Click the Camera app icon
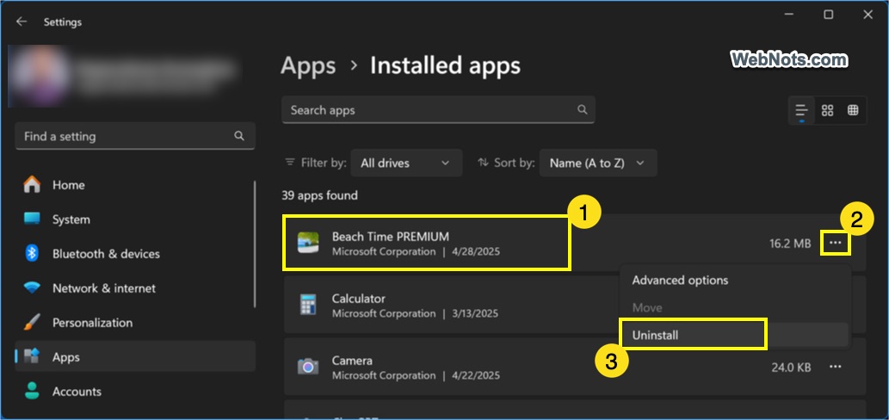The height and width of the screenshot is (420, 889). [x=308, y=367]
